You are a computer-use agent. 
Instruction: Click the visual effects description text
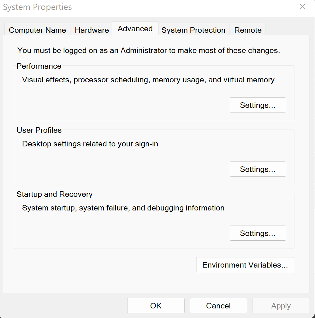148,80
